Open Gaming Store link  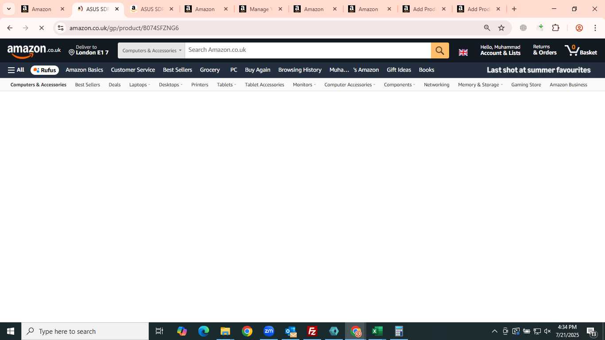pos(526,85)
